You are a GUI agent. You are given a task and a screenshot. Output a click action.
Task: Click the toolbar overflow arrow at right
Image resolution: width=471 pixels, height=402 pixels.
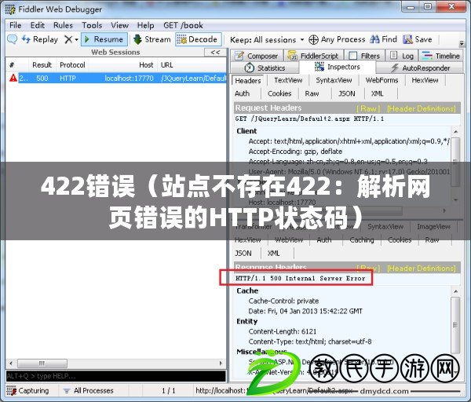tap(462, 44)
